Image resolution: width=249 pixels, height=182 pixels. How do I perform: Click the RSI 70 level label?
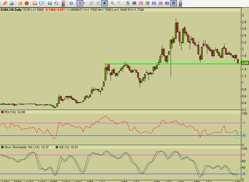(x=244, y=123)
